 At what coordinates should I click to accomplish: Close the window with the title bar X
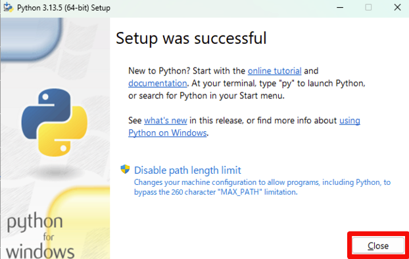397,7
